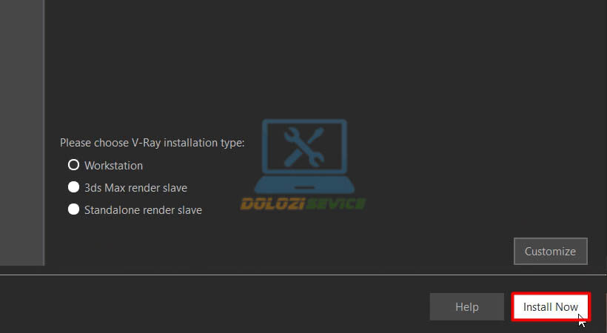Viewport: 607px width, 333px height.
Task: Pick the Standalone render slave radio circle
Action: [x=73, y=209]
